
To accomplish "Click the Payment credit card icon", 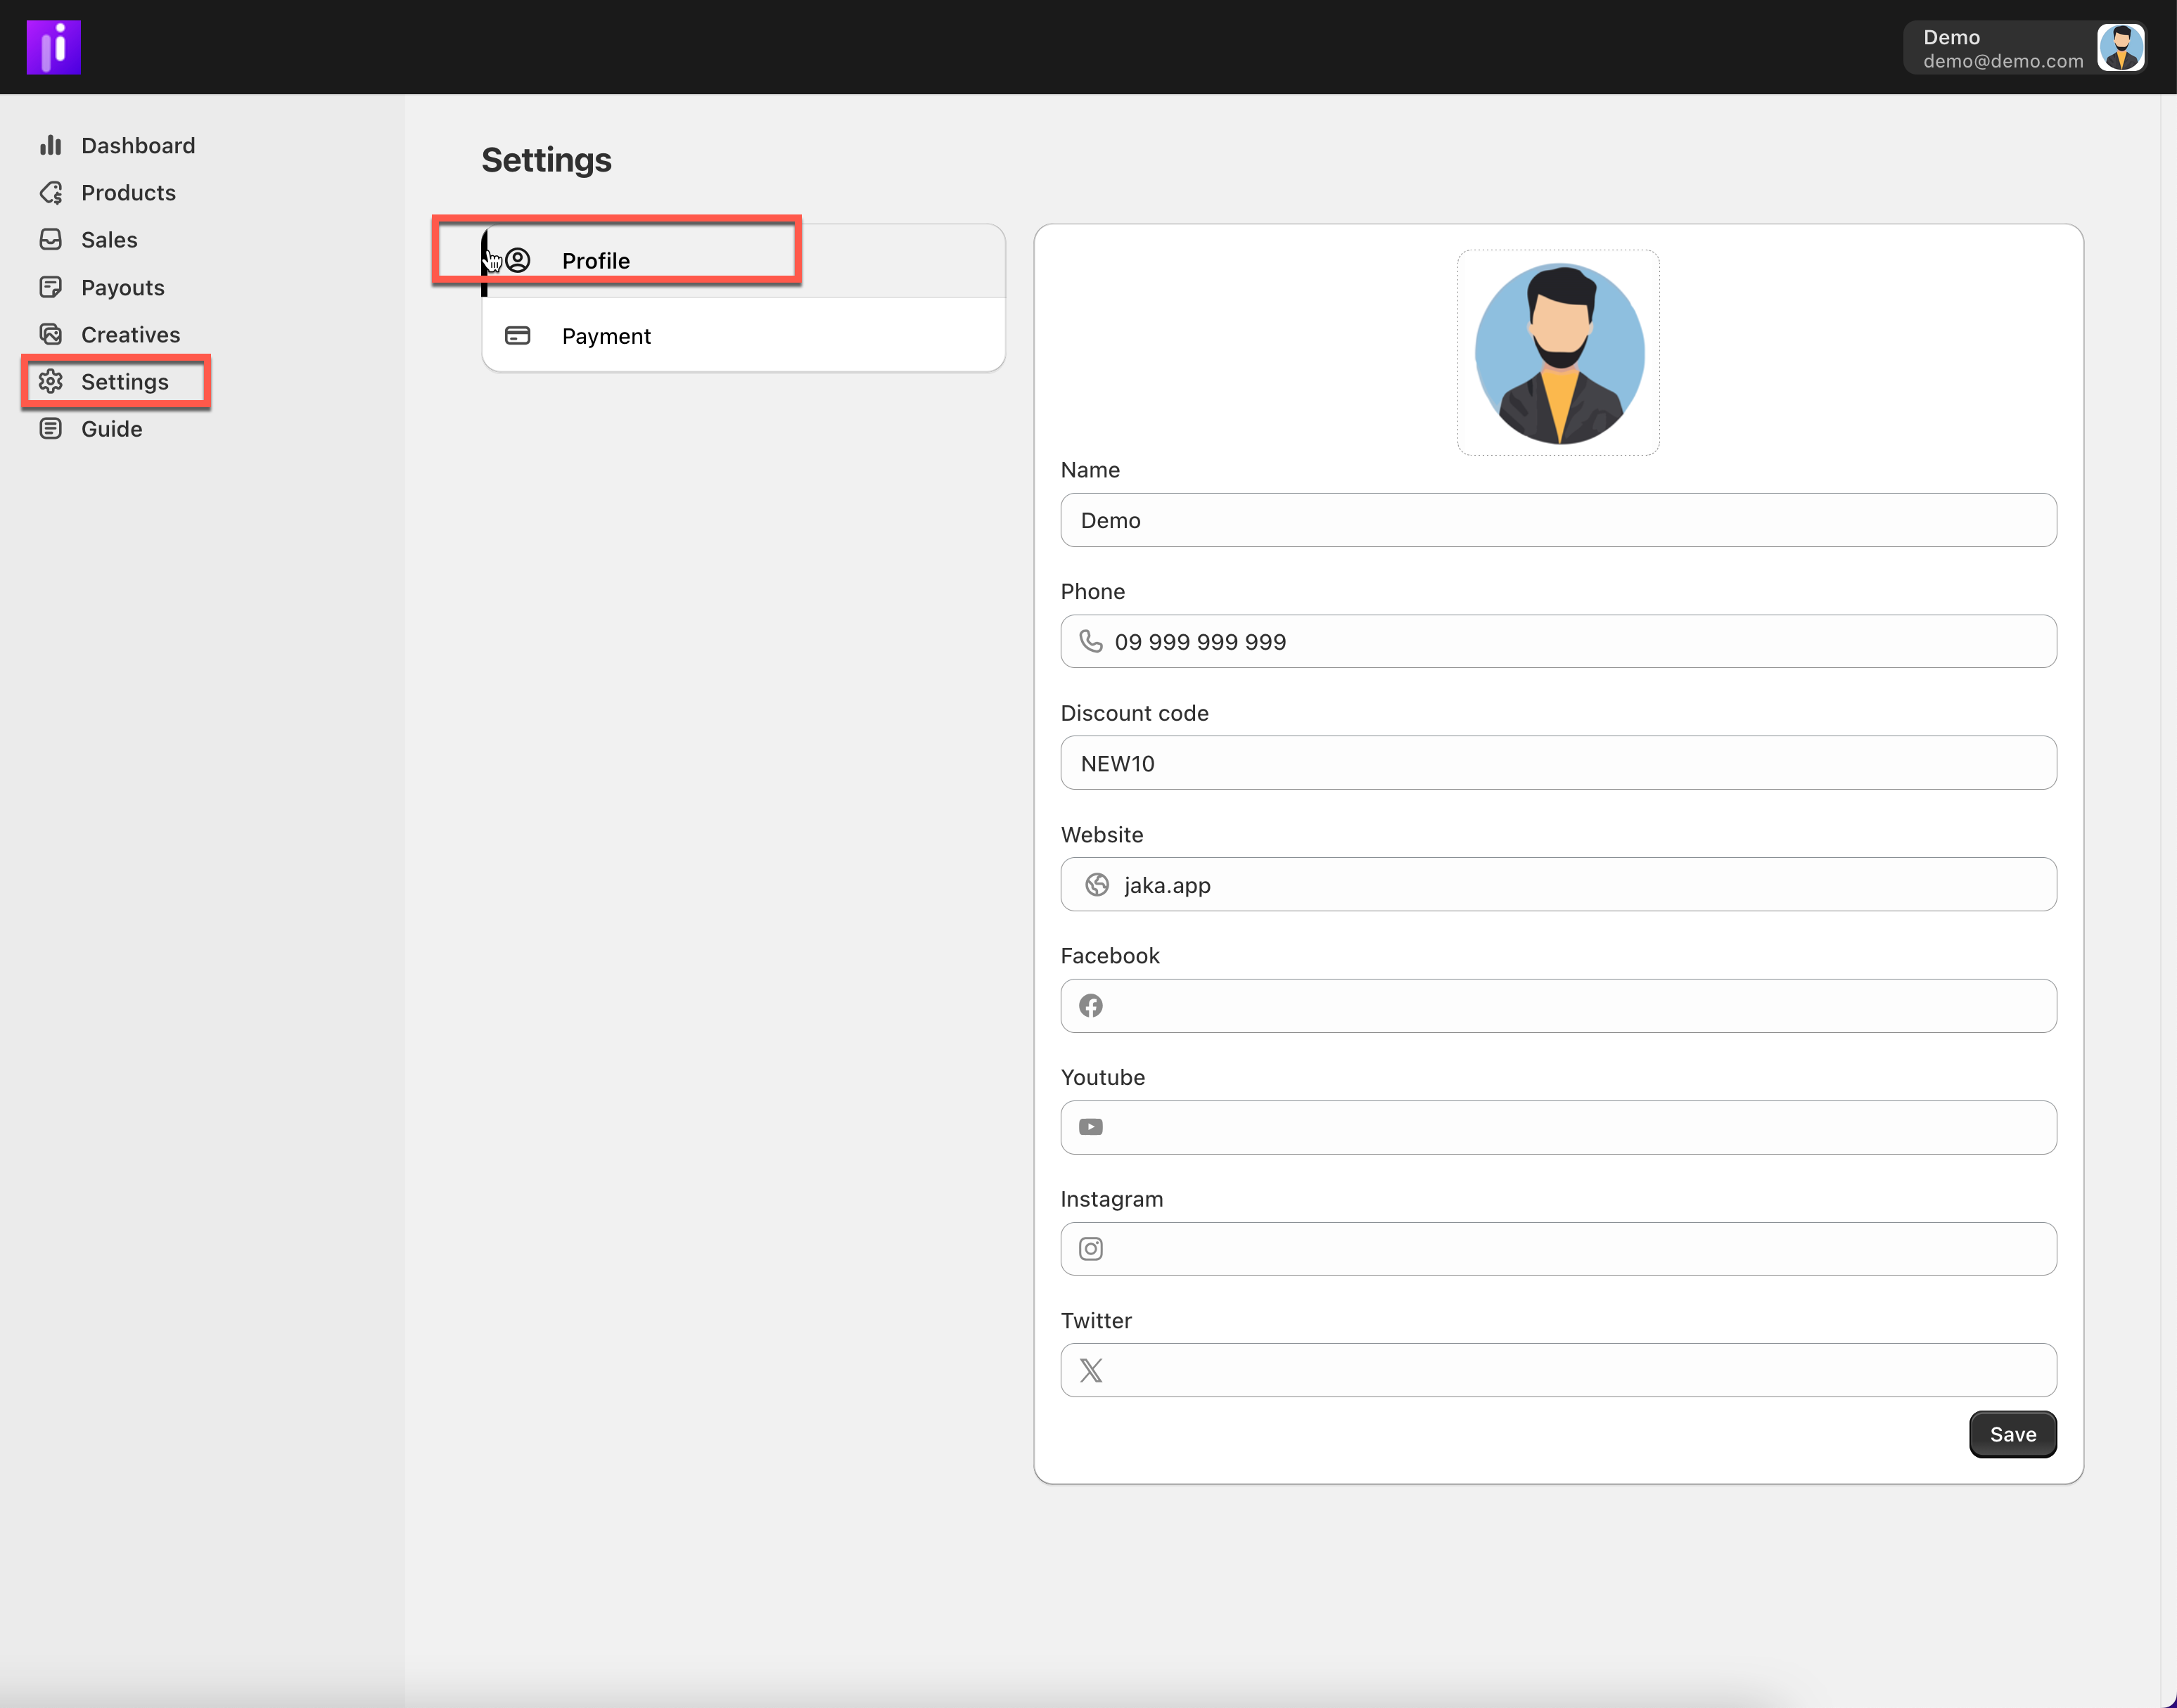I will pyautogui.click(x=517, y=336).
